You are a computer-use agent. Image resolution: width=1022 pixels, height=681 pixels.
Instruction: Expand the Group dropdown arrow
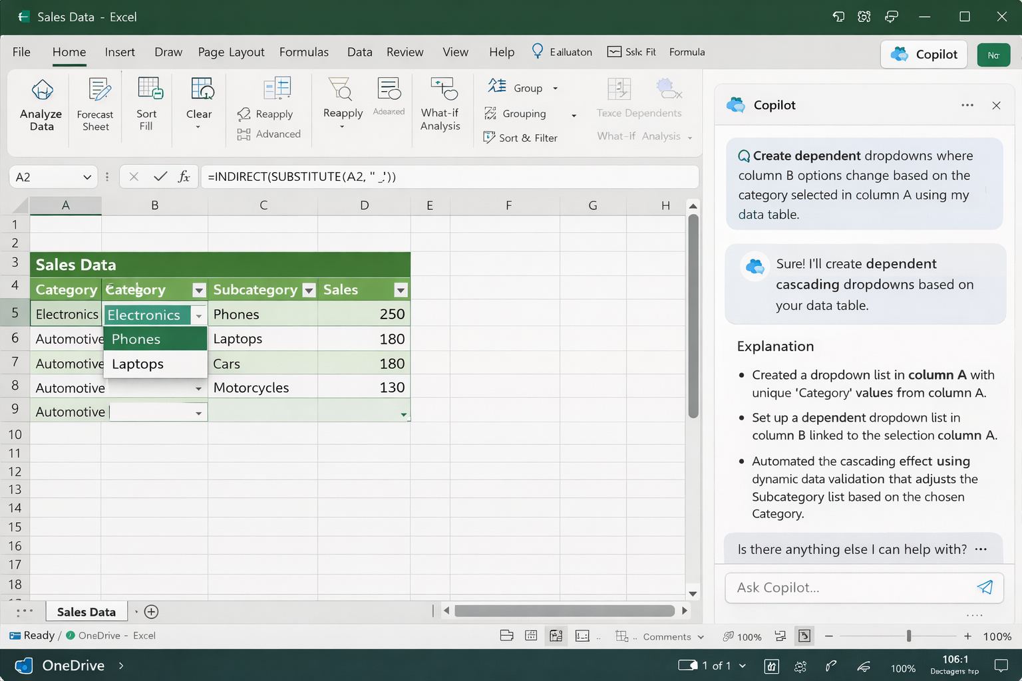[x=556, y=88]
